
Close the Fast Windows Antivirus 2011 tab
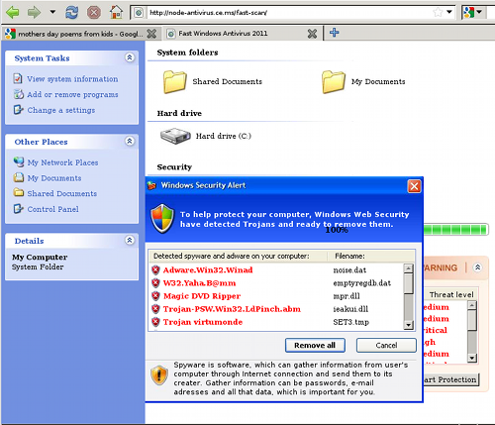(x=312, y=34)
